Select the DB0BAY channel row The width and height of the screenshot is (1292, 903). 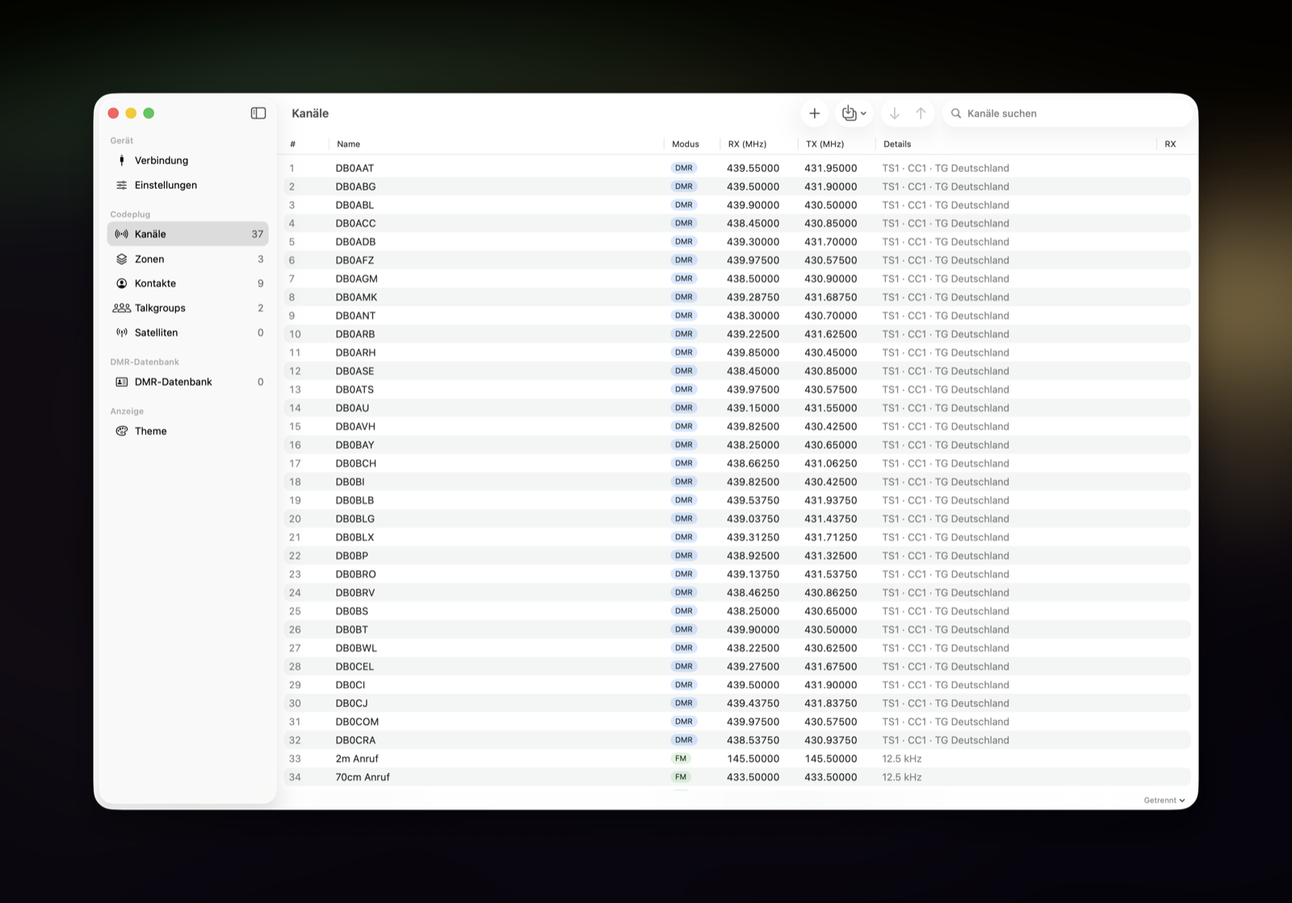pyautogui.click(x=737, y=445)
